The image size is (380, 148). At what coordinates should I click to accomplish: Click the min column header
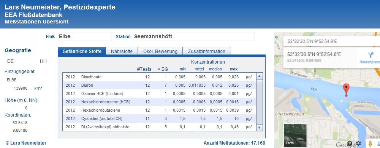(x=183, y=69)
